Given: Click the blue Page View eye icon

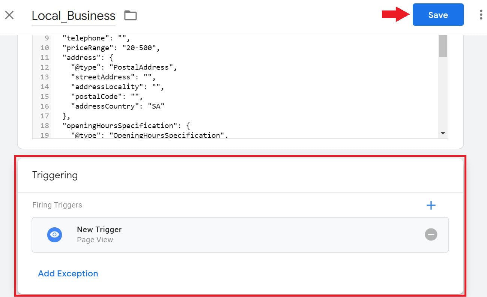Looking at the screenshot, I should click(x=54, y=234).
